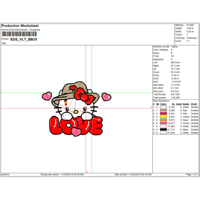The height and width of the screenshot is (200, 200).
Task: Click the yellow color swatch in stop sequence
Action: [163, 117]
